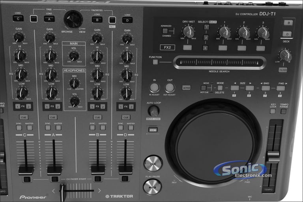303x202 pixels.
Task: Click the right arrow beside the crossfader
Action: pos(99,191)
